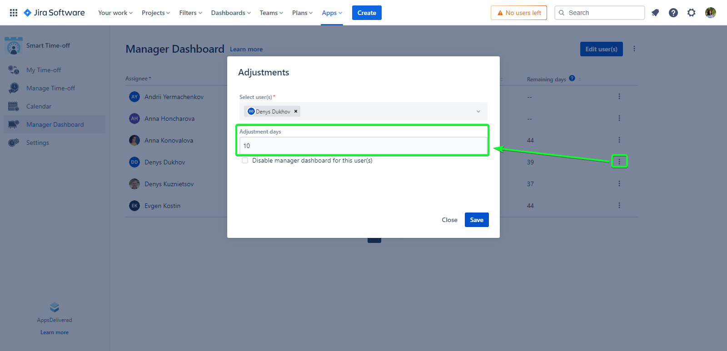Open the Apps menu
727x351 pixels.
pyautogui.click(x=332, y=13)
